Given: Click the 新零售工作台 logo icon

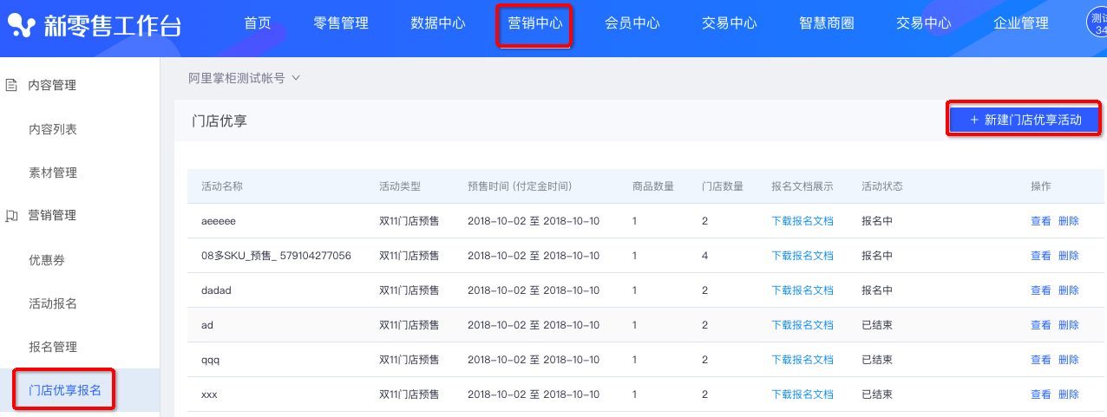Looking at the screenshot, I should coord(23,24).
